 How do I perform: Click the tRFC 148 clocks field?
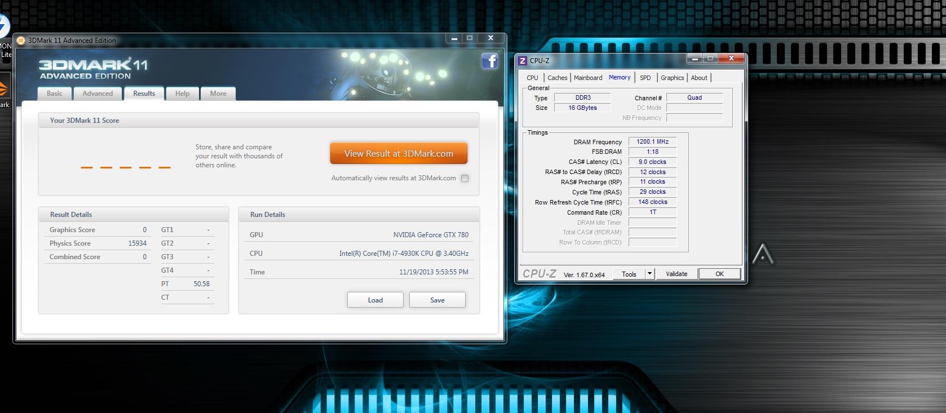652,202
